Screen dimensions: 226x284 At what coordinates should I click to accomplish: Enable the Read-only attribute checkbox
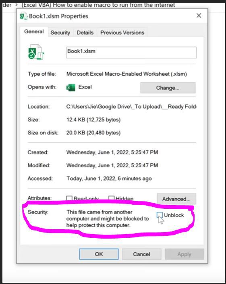point(69,198)
